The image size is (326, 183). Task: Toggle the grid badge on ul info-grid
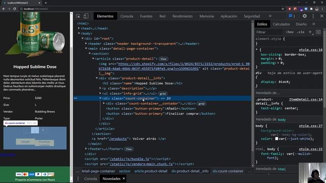click(x=163, y=94)
